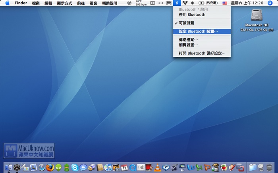The width and height of the screenshot is (278, 173).
Task: Open the tomato icon app in Dock
Action: [224, 167]
